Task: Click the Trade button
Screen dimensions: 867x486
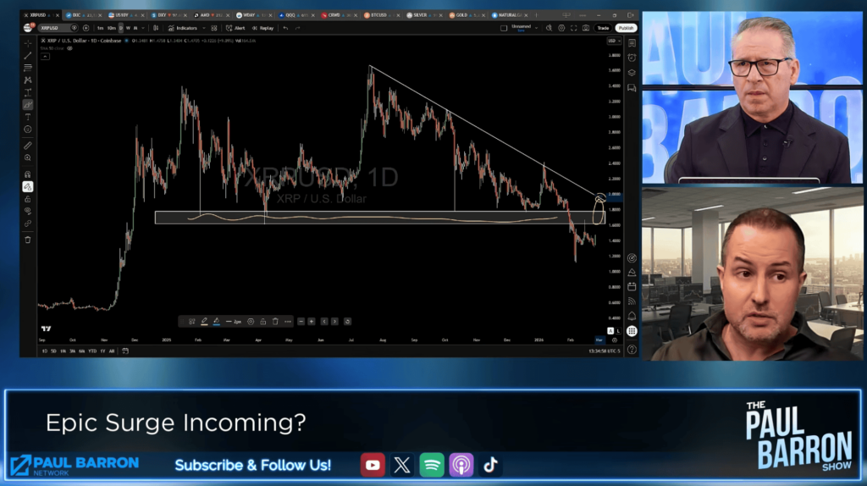Action: (x=603, y=28)
